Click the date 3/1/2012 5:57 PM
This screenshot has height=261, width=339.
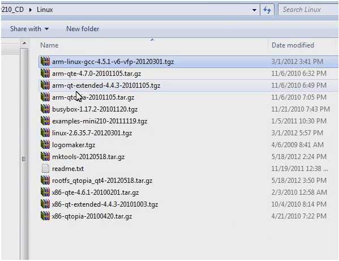click(297, 133)
